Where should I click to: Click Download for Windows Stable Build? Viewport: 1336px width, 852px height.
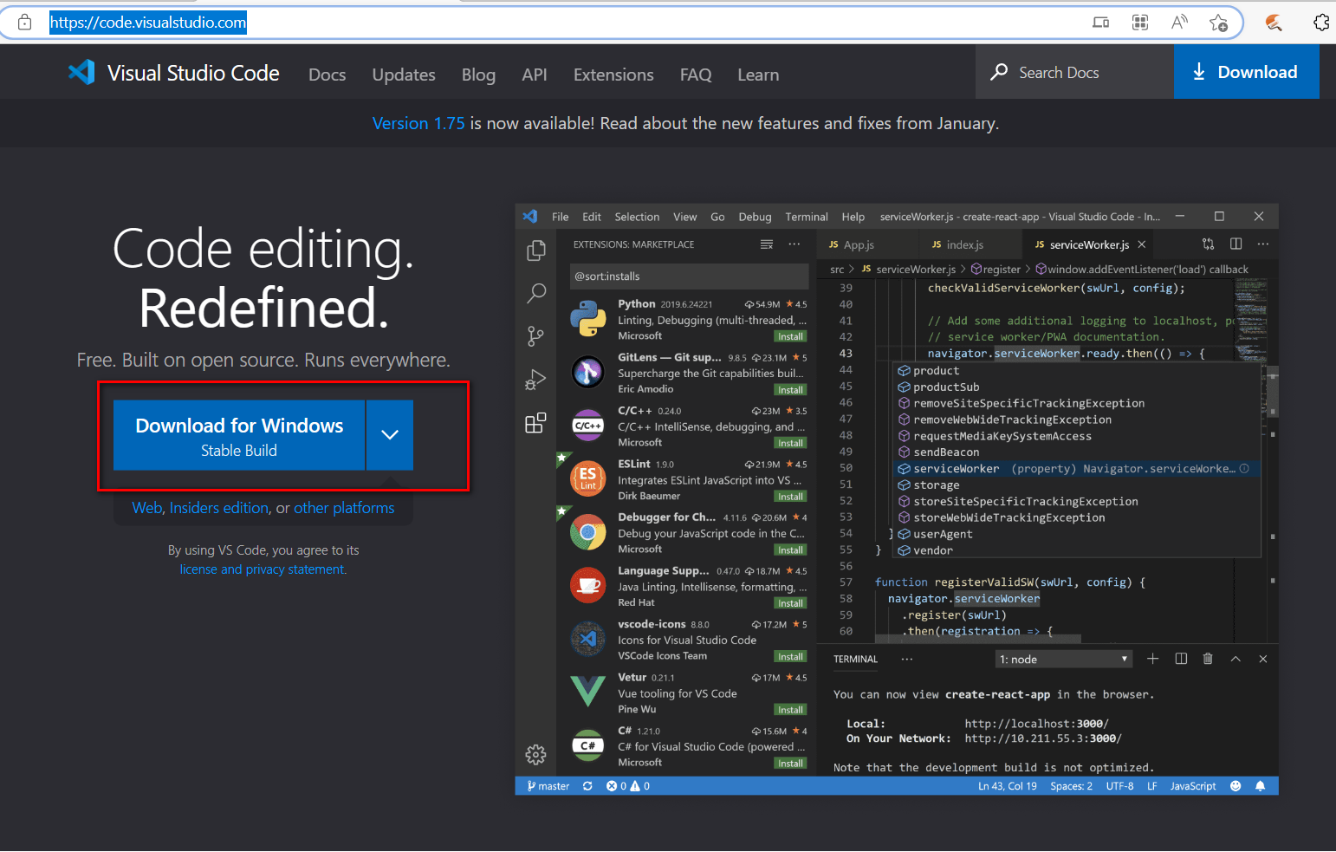tap(239, 435)
